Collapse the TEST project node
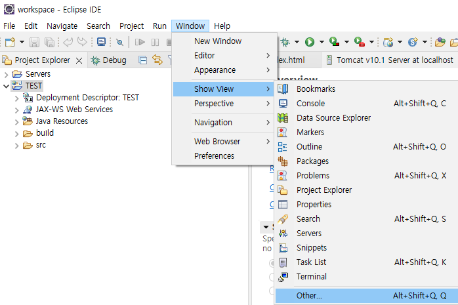458x305 pixels. pos(6,86)
